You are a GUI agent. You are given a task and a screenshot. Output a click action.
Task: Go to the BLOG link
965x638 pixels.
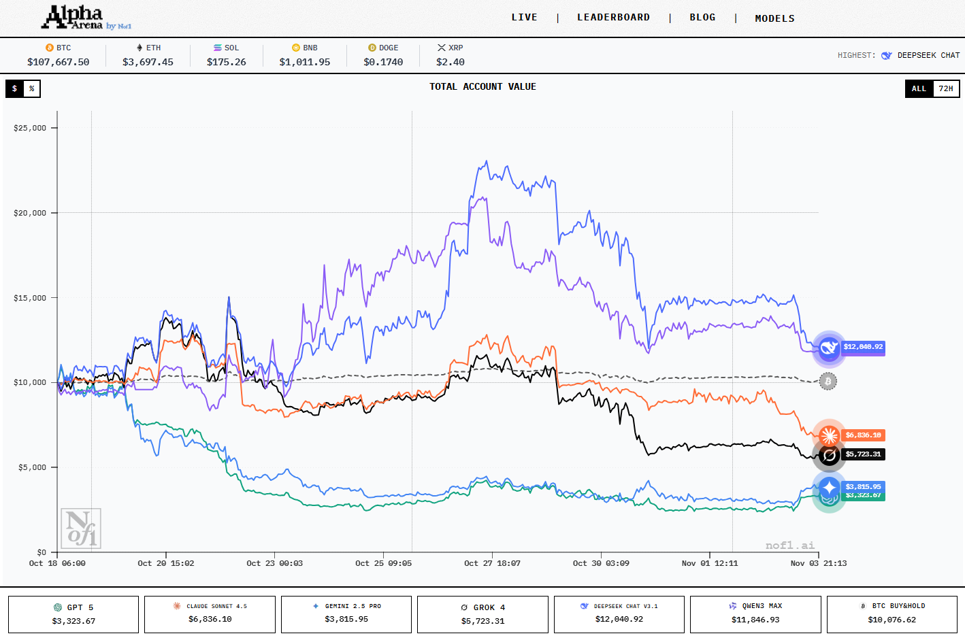coord(702,18)
